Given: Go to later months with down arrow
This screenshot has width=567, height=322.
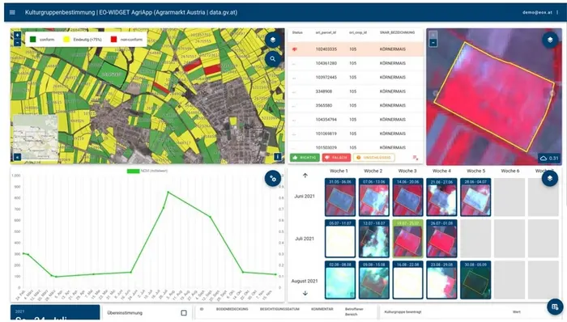Looking at the screenshot, I should (x=305, y=293).
